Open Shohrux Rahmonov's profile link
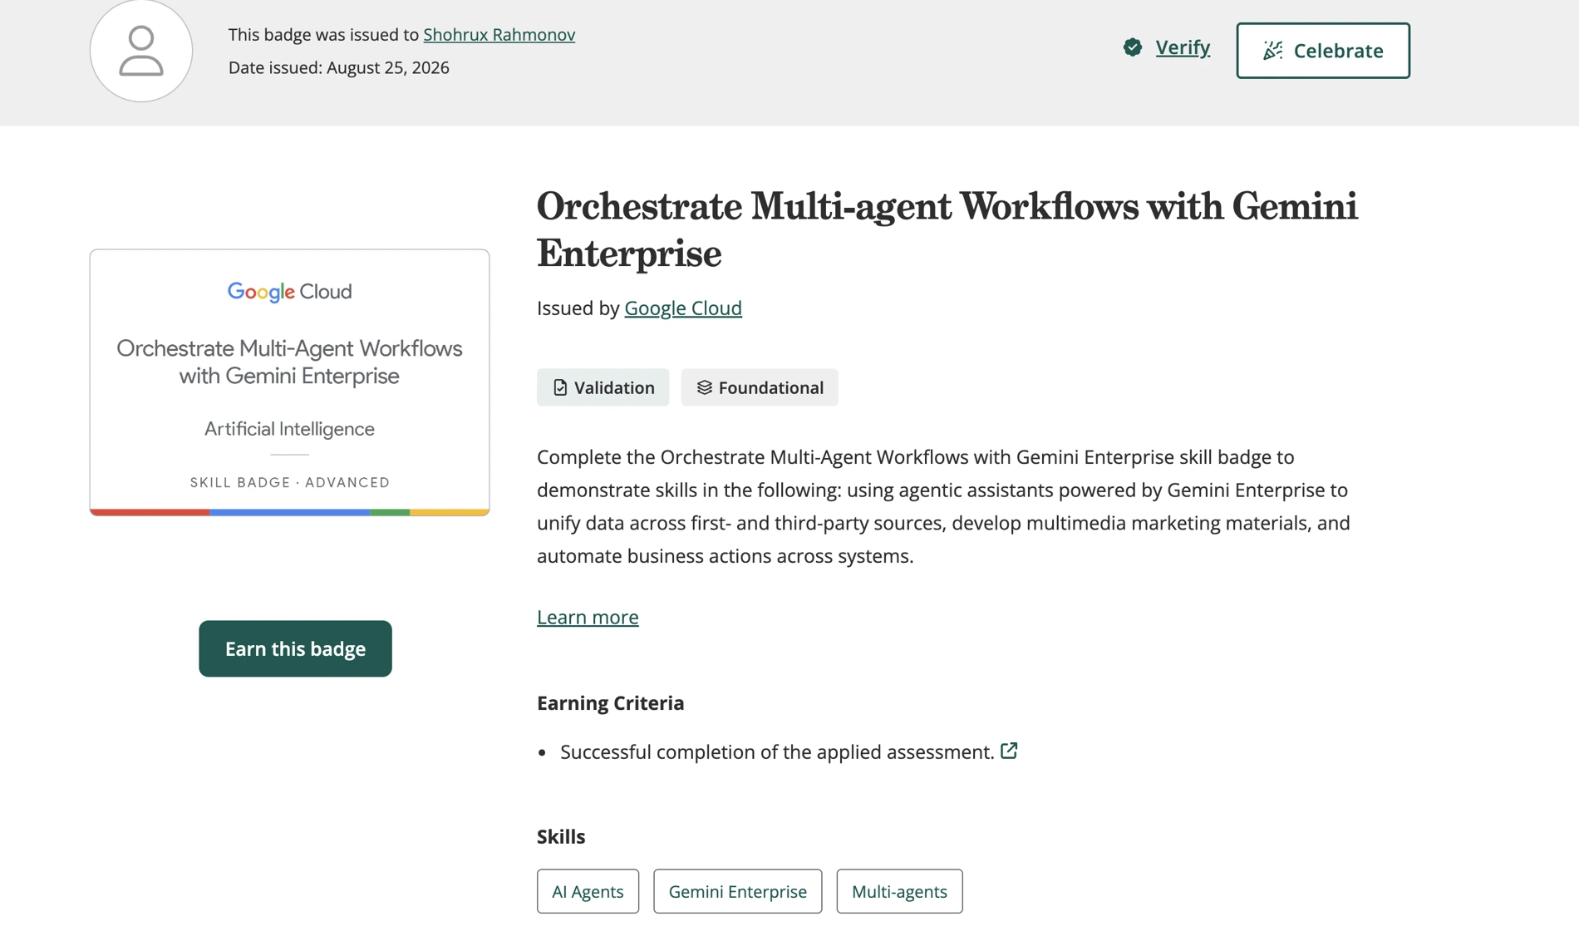The image size is (1579, 936). coord(499,34)
